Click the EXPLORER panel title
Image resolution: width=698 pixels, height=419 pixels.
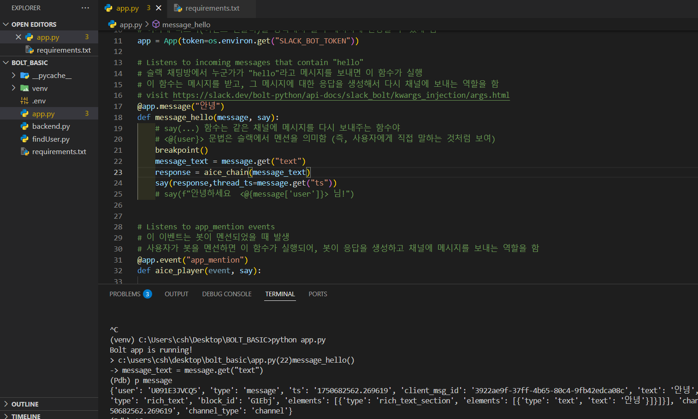[26, 8]
